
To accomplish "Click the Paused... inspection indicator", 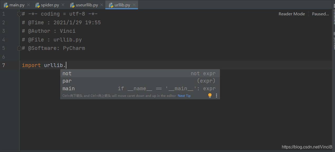I will (321, 14).
